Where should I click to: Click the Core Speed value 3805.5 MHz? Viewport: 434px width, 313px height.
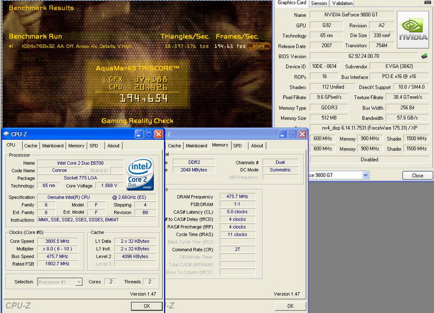coord(58,241)
